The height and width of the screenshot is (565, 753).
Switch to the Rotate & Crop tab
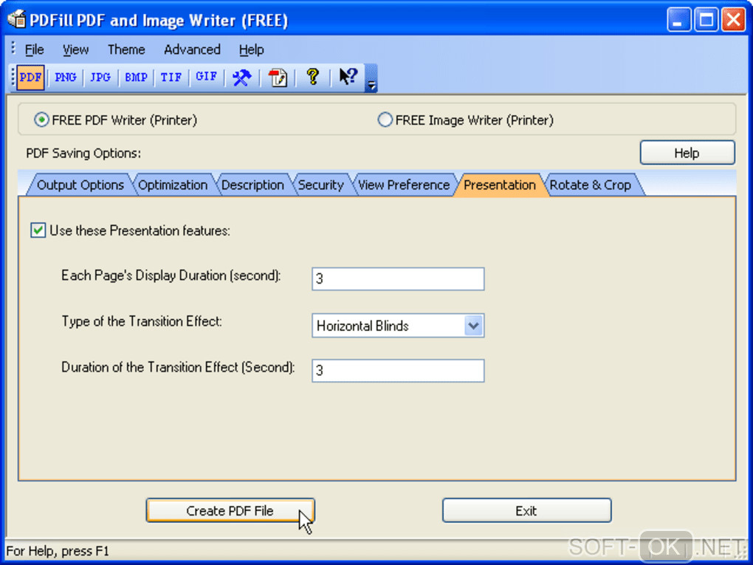point(590,185)
